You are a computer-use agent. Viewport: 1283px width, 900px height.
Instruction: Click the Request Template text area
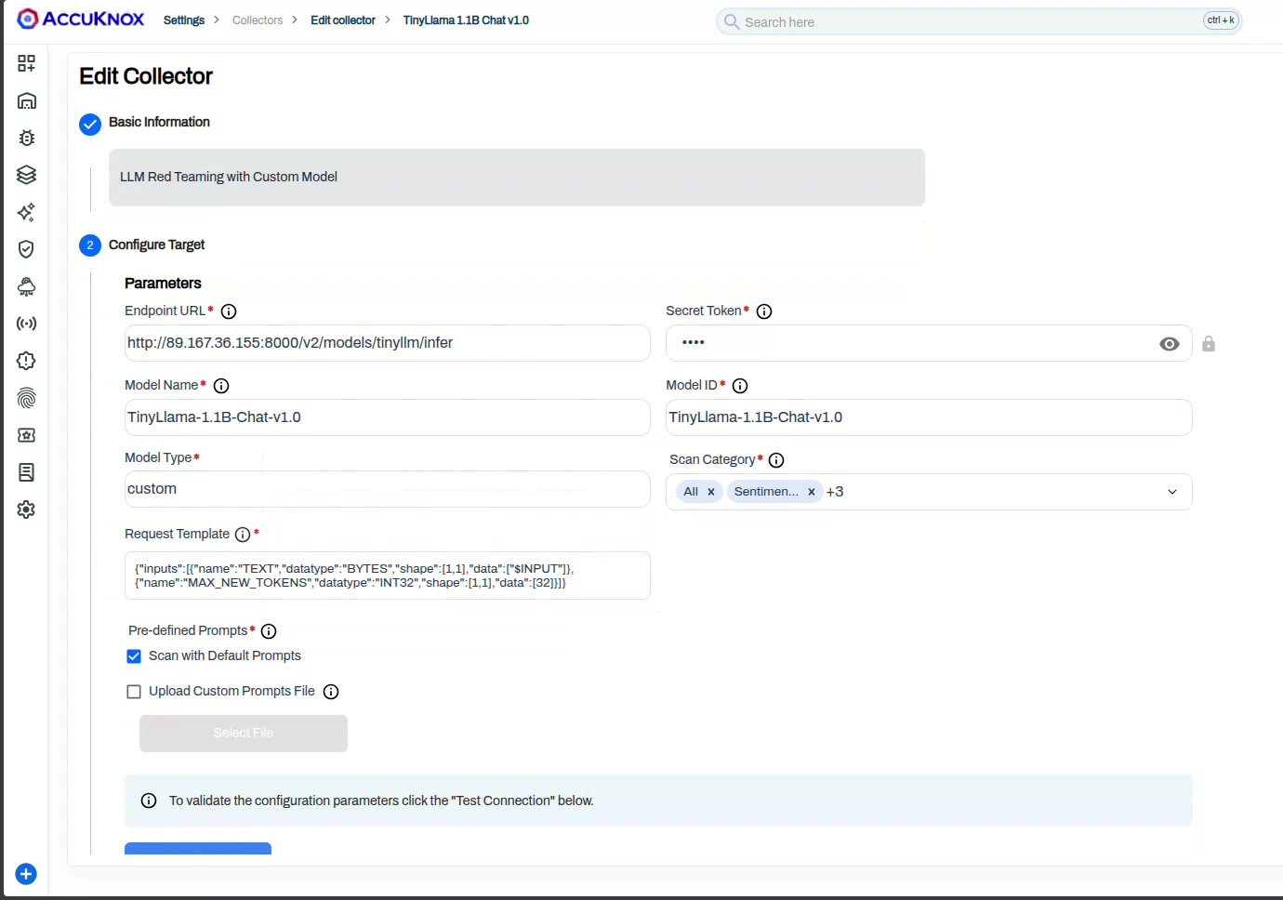[x=388, y=576]
